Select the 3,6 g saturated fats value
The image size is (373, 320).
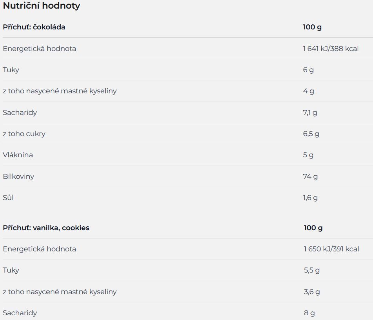point(312,292)
